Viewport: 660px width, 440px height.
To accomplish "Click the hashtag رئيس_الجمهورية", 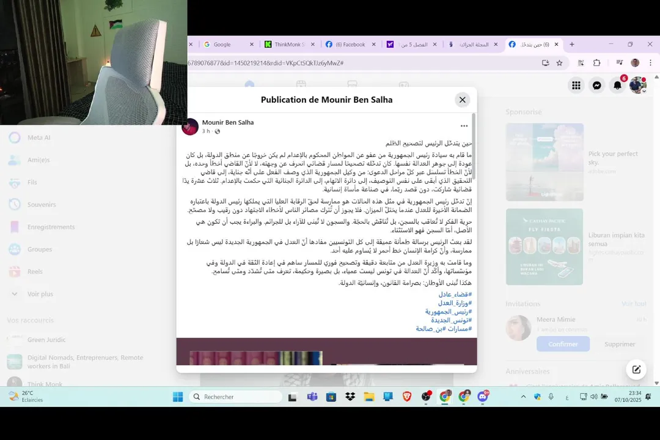I will click(449, 312).
